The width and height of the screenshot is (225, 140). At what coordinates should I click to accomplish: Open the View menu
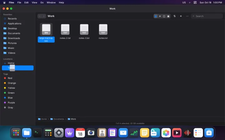[34, 2]
